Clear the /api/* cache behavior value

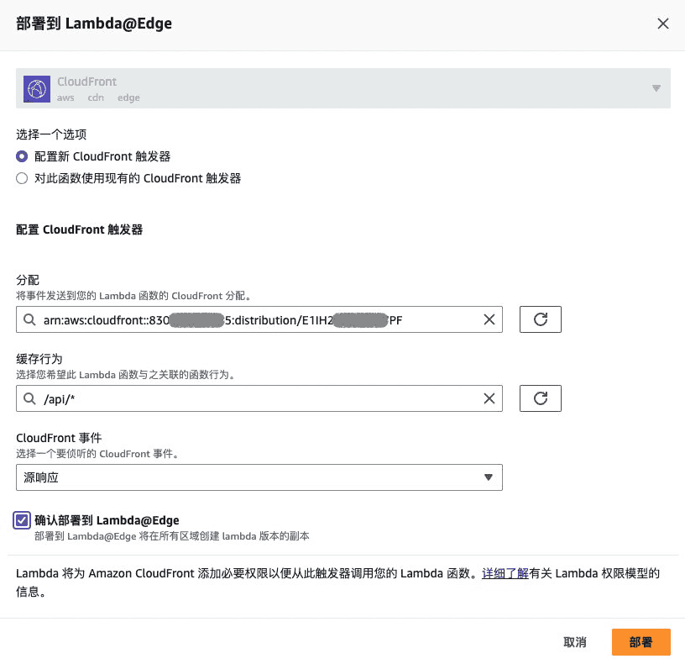coord(489,398)
